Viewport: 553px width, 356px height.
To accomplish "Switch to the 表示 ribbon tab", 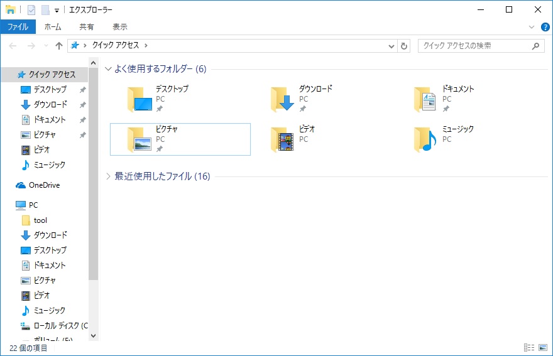I will [x=119, y=27].
